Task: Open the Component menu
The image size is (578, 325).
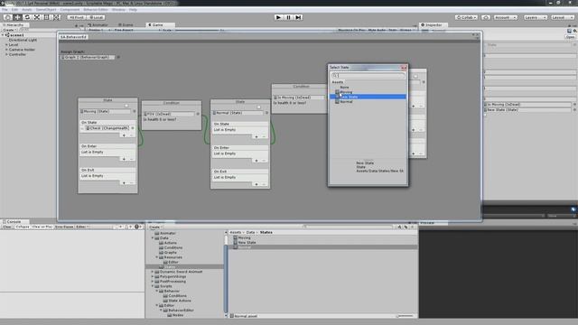Action: click(70, 10)
